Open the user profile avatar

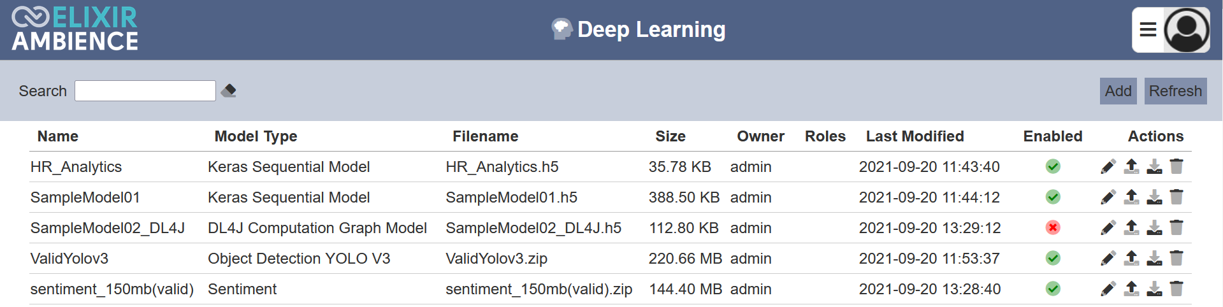[1187, 30]
